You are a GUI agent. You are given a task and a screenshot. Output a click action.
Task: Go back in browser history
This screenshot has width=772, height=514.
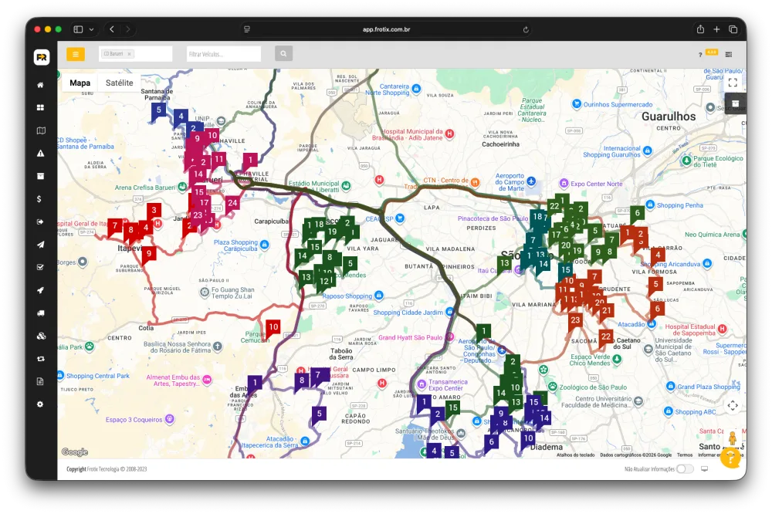coord(112,29)
